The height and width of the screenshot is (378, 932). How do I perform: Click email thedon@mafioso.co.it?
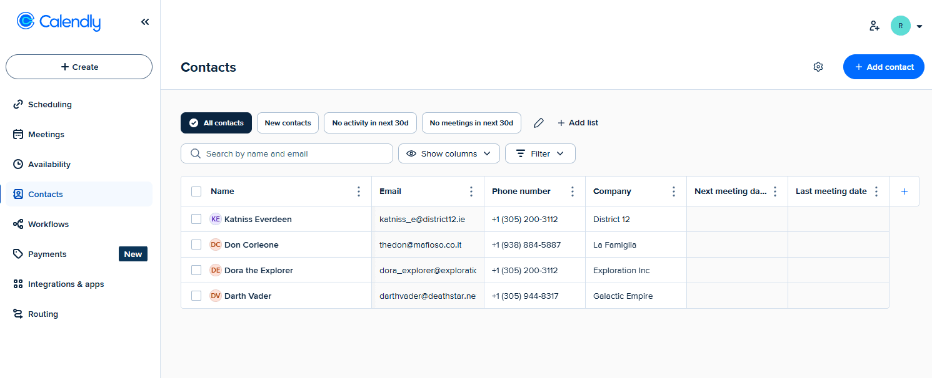click(421, 245)
